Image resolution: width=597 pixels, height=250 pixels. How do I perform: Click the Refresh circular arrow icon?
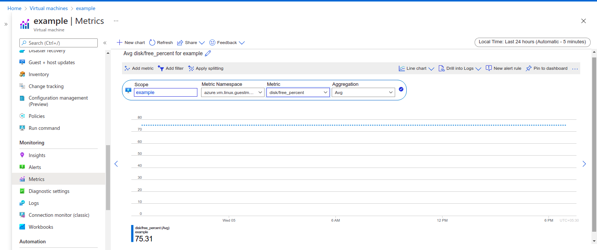tap(152, 43)
